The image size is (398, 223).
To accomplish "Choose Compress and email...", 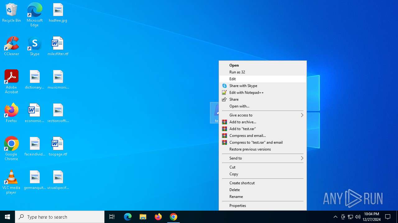I will [263, 136].
